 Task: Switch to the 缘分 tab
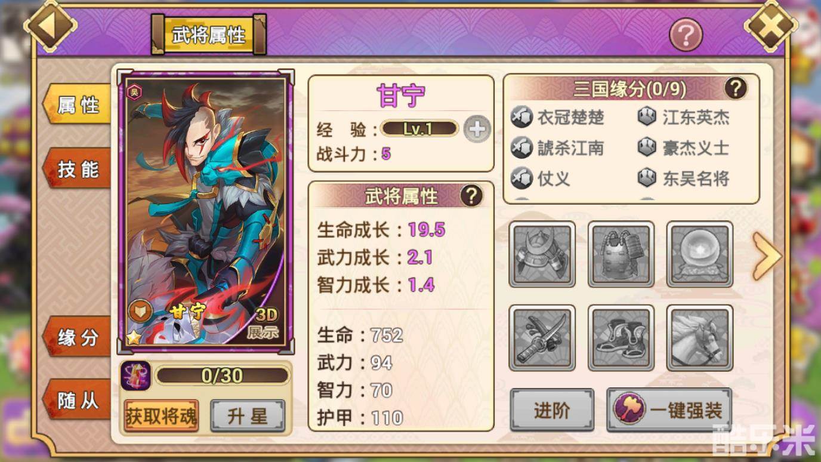78,337
